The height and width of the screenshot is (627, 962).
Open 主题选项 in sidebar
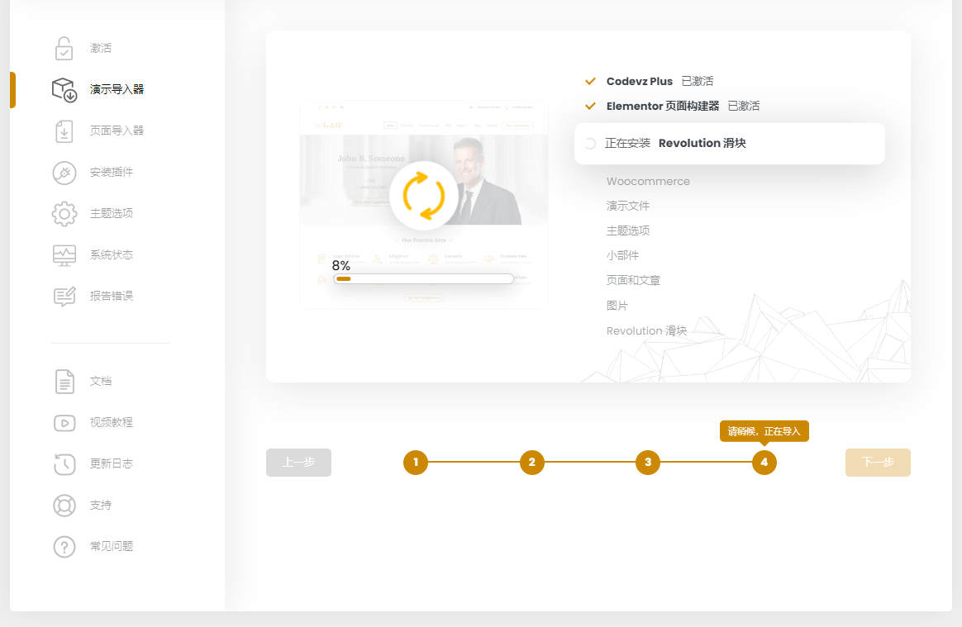point(111,213)
